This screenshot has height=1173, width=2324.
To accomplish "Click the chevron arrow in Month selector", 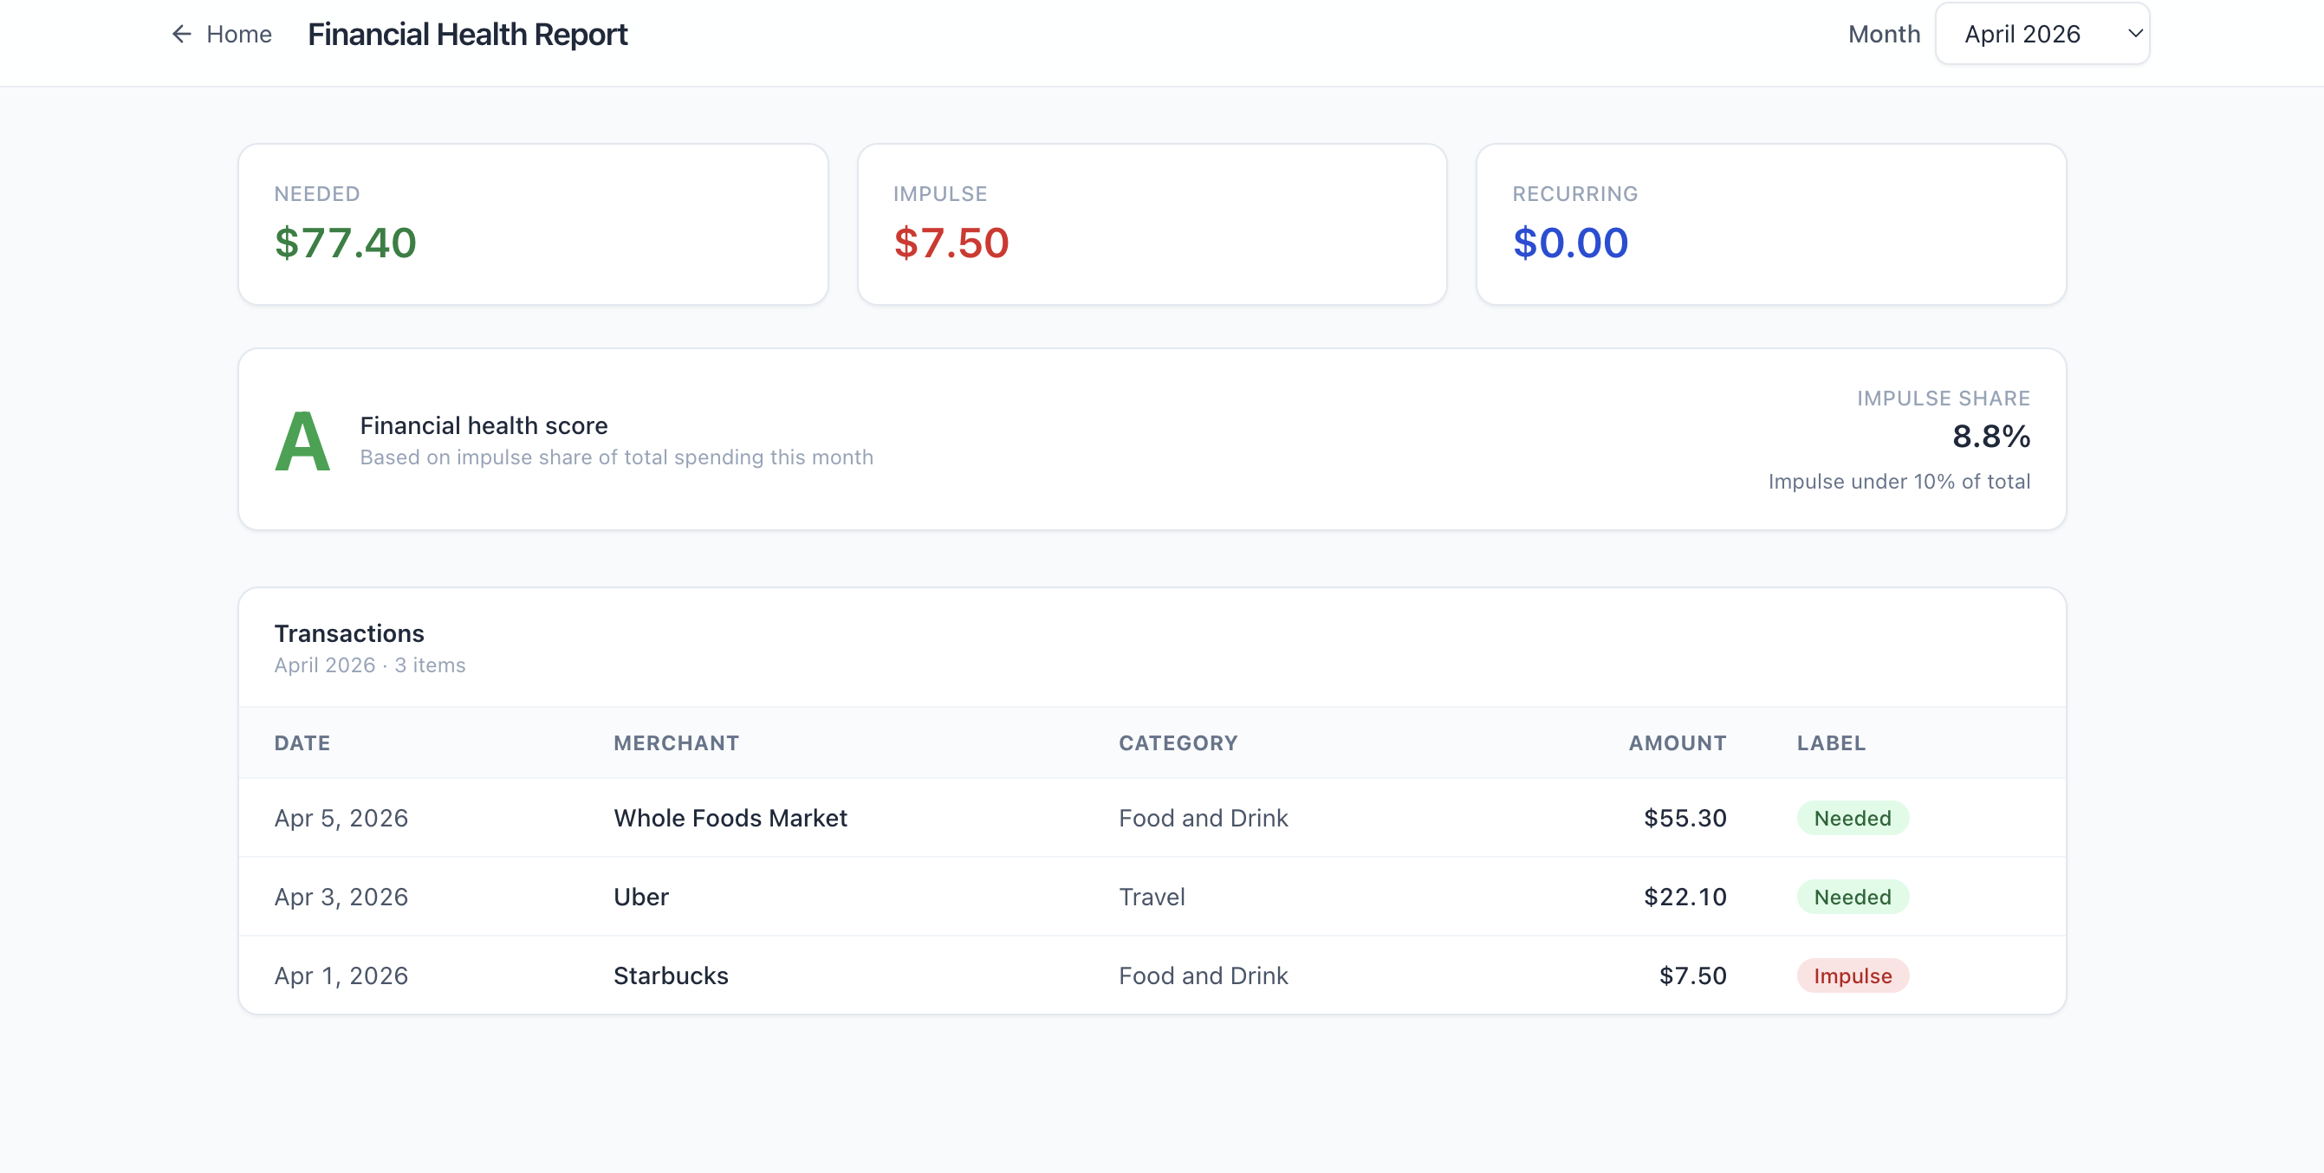I will 2134,35.
